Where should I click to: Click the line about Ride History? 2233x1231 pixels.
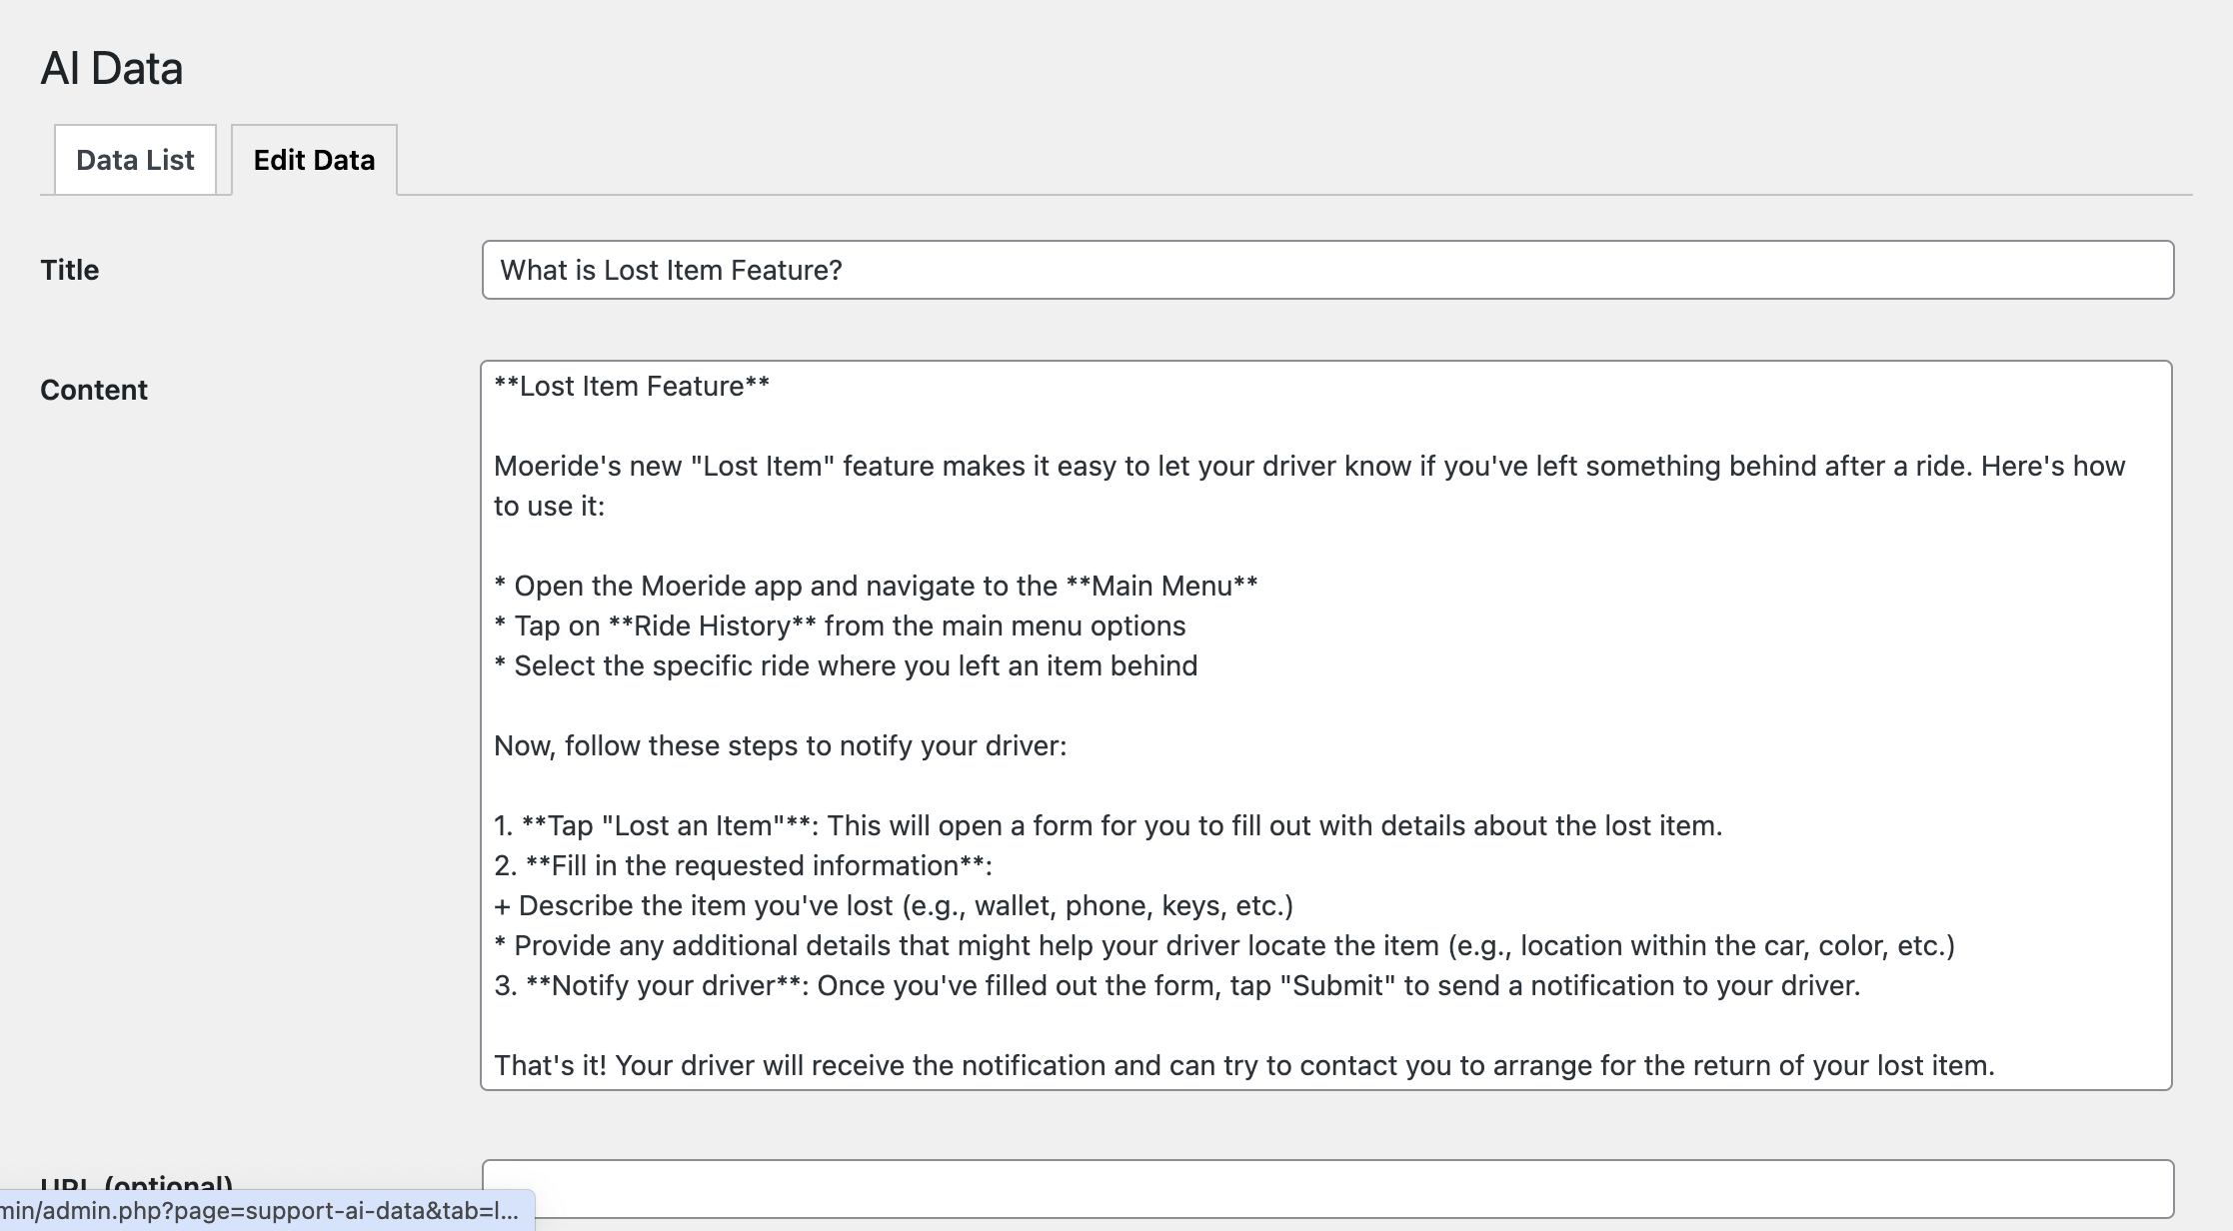[840, 626]
